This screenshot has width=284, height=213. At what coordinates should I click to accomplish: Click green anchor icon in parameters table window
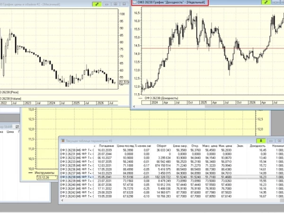click(x=261, y=141)
